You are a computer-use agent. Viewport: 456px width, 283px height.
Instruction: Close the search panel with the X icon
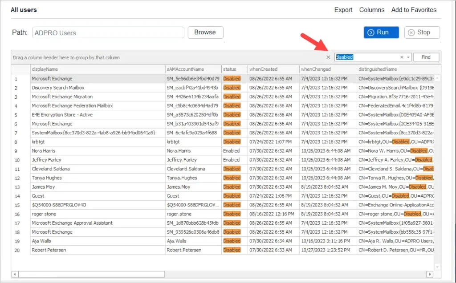[328, 57]
